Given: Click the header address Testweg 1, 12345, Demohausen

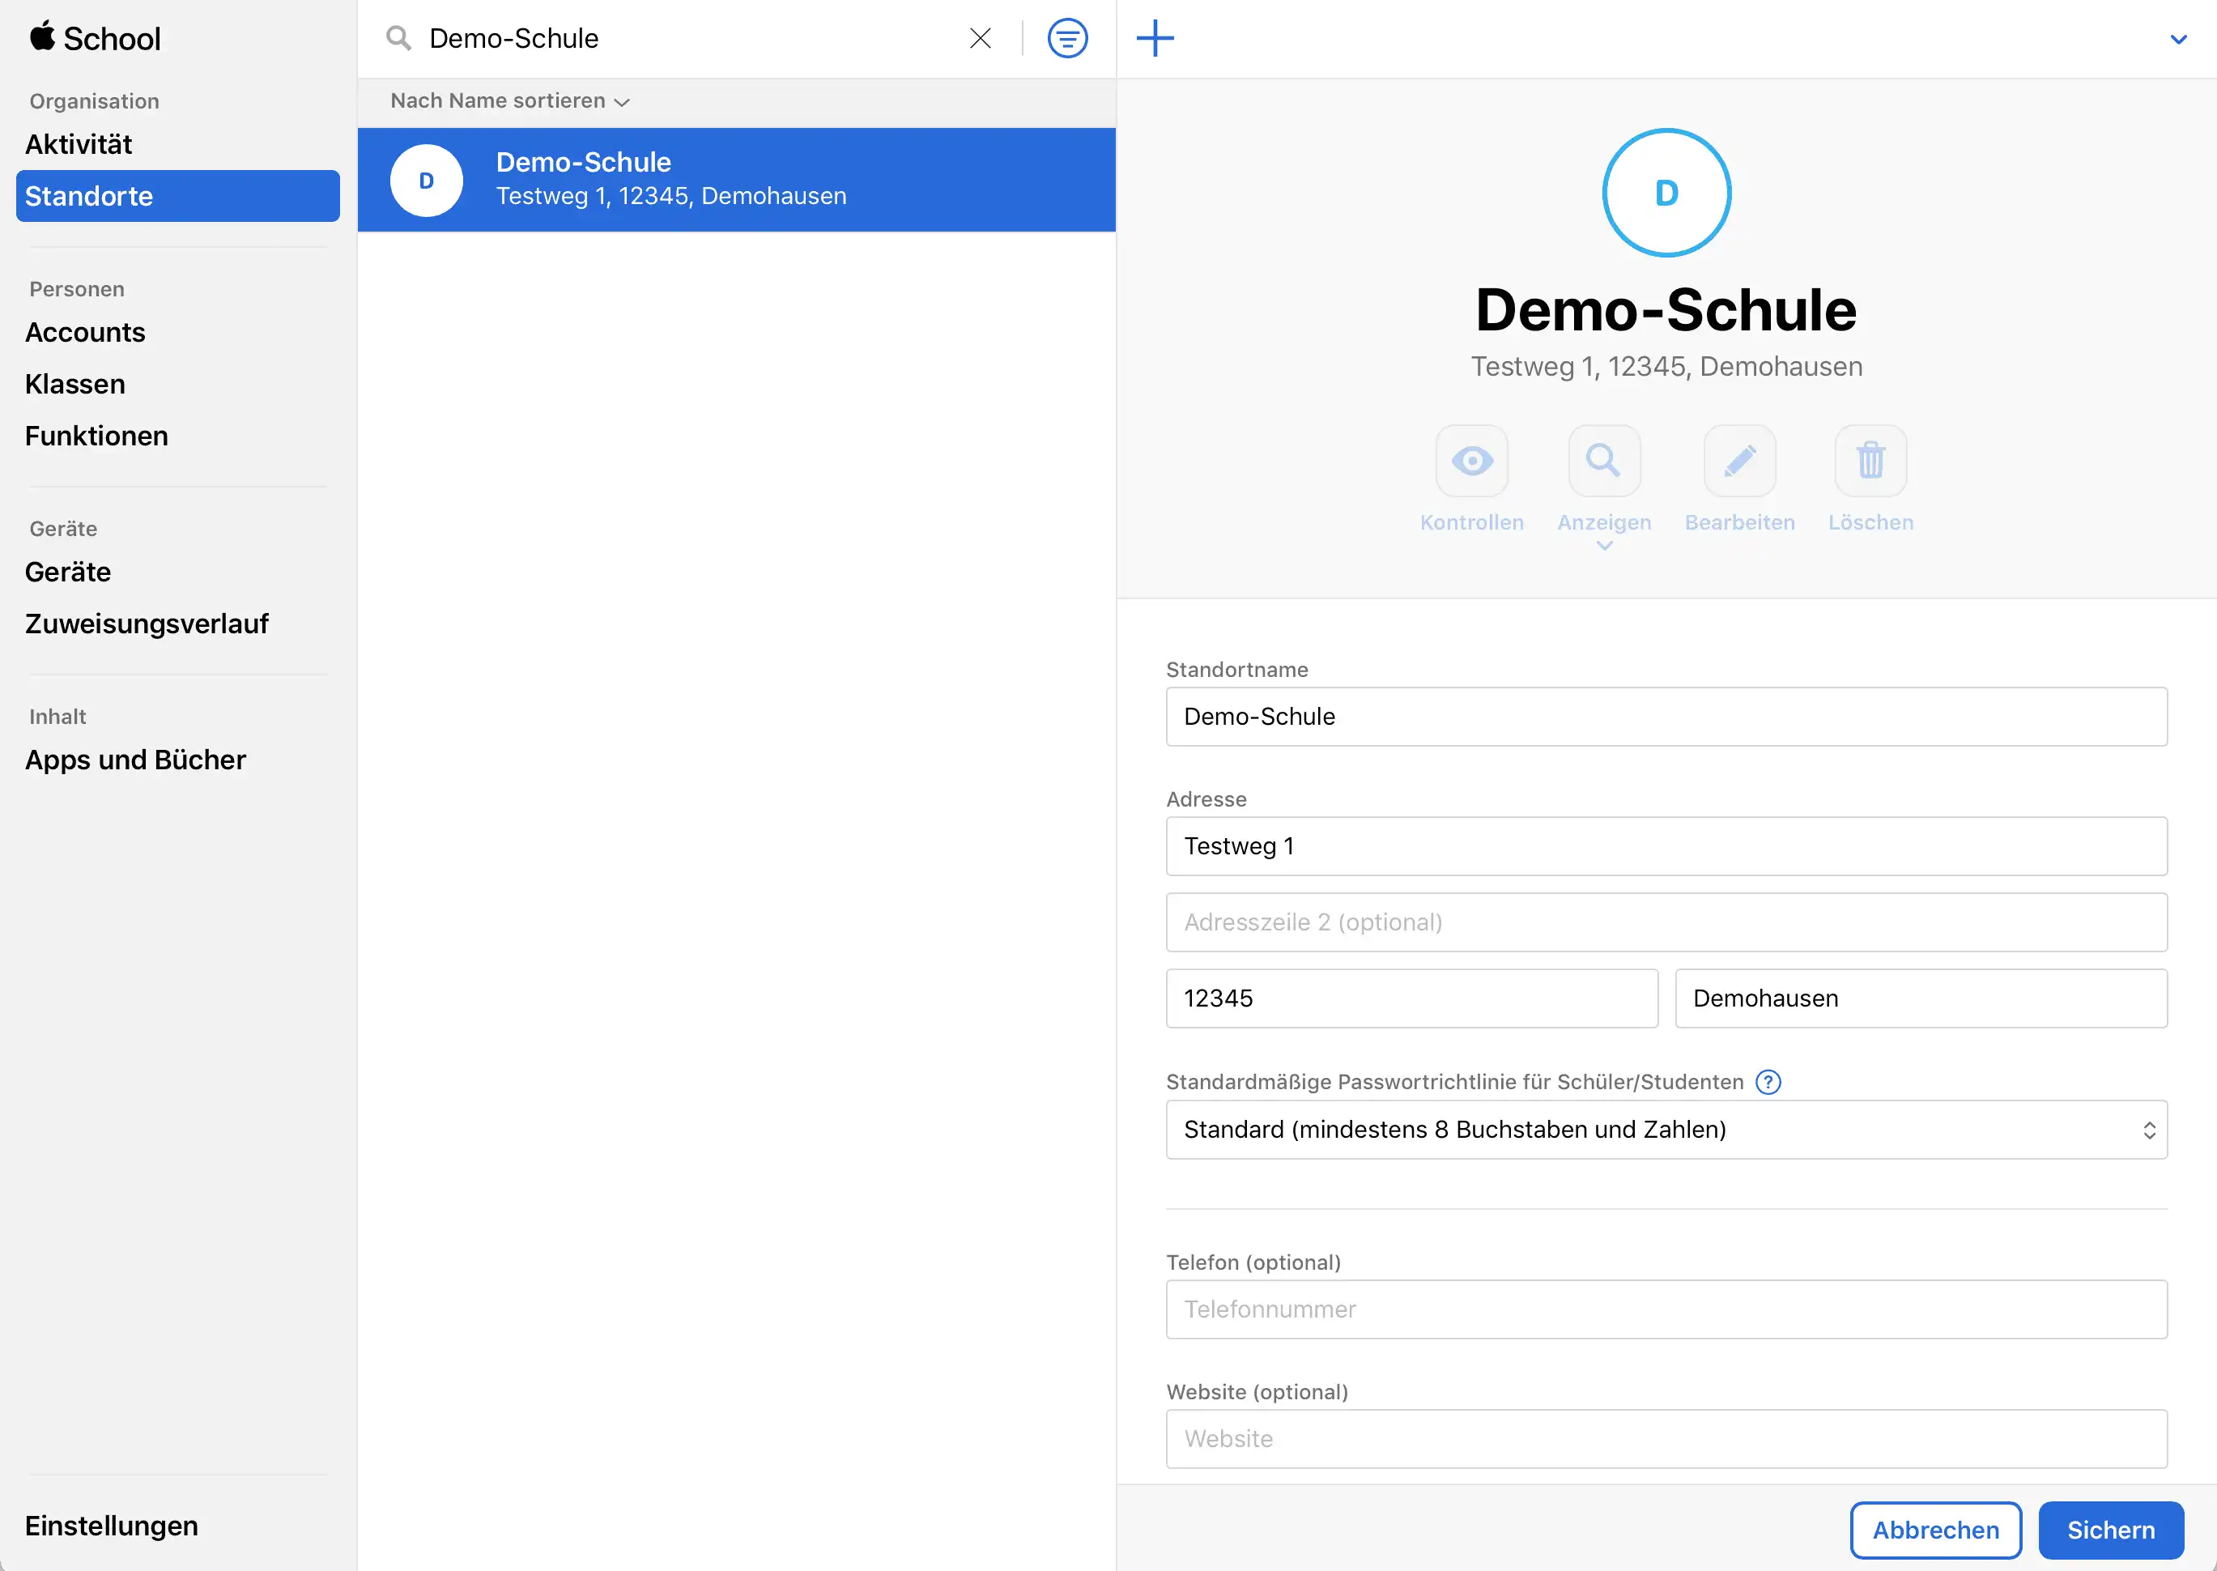Looking at the screenshot, I should point(1666,367).
